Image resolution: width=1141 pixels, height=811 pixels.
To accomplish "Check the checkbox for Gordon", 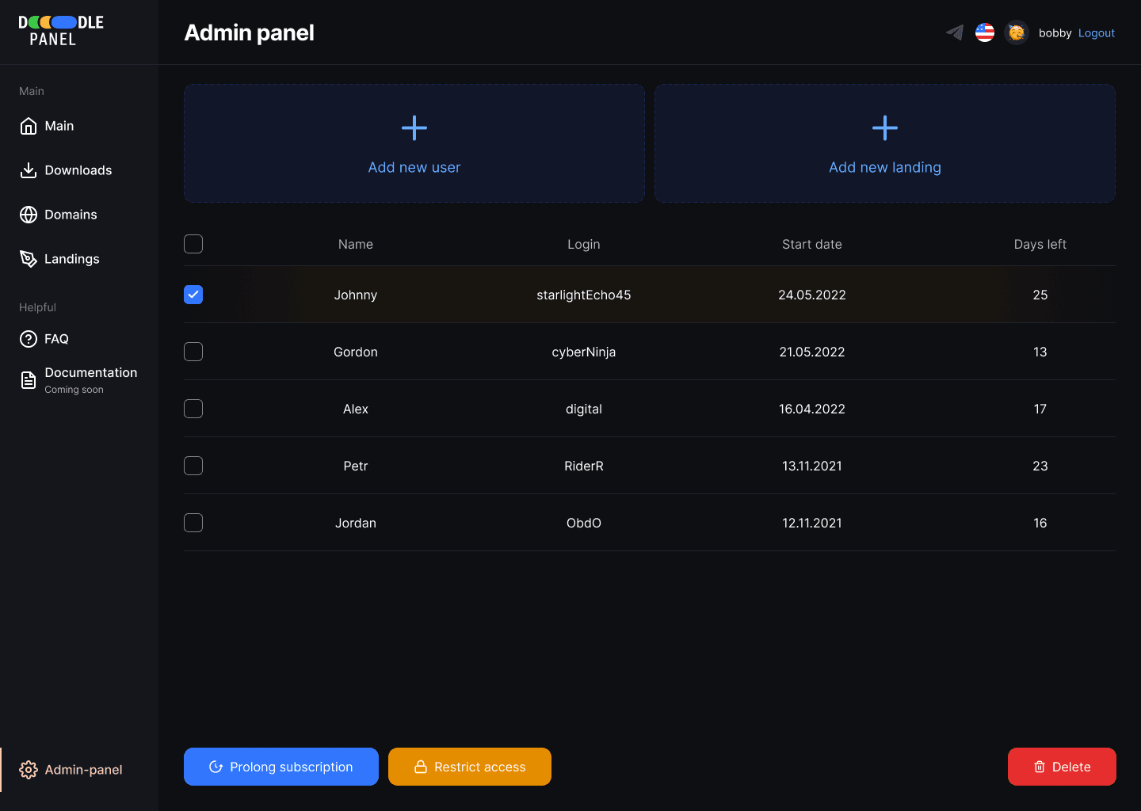I will 193,352.
